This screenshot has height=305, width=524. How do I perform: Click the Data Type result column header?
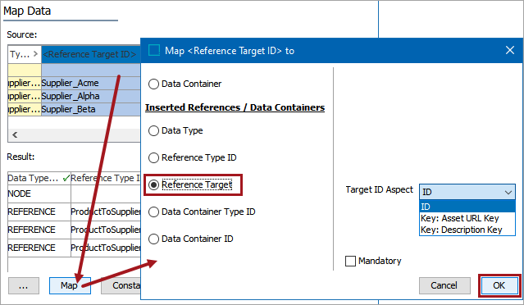pos(39,179)
